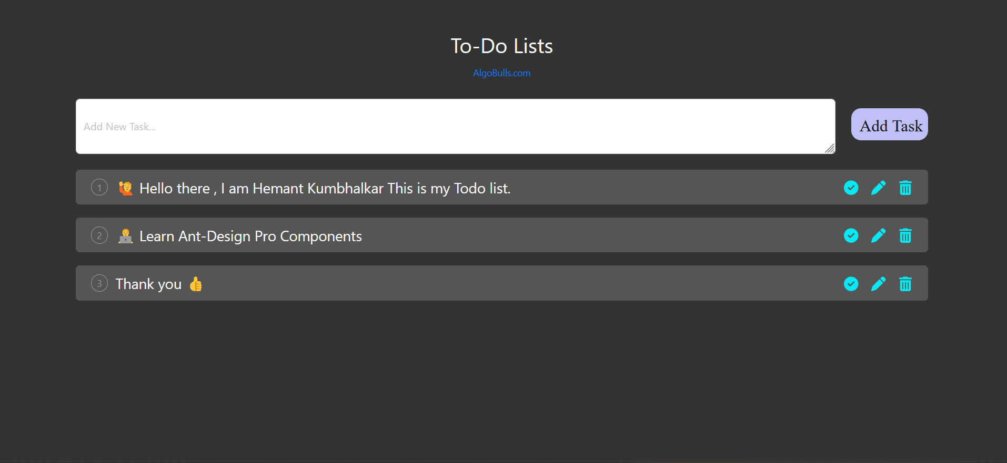Toggle the check mark on task one
Image resolution: width=1007 pixels, height=463 pixels.
[851, 188]
